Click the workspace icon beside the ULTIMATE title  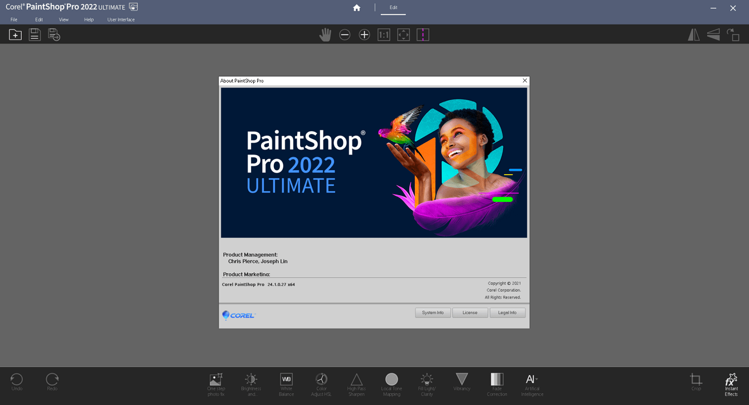(x=133, y=7)
